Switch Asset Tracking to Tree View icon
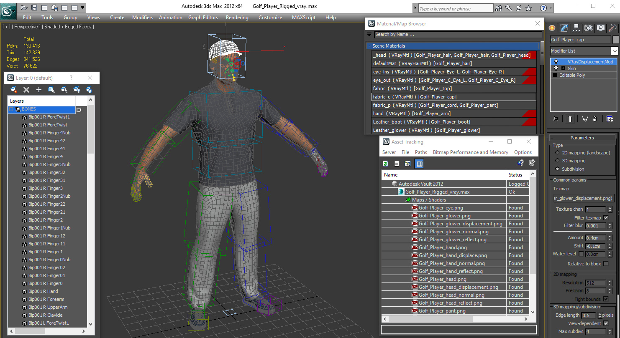Image resolution: width=620 pixels, height=338 pixels. [408, 164]
